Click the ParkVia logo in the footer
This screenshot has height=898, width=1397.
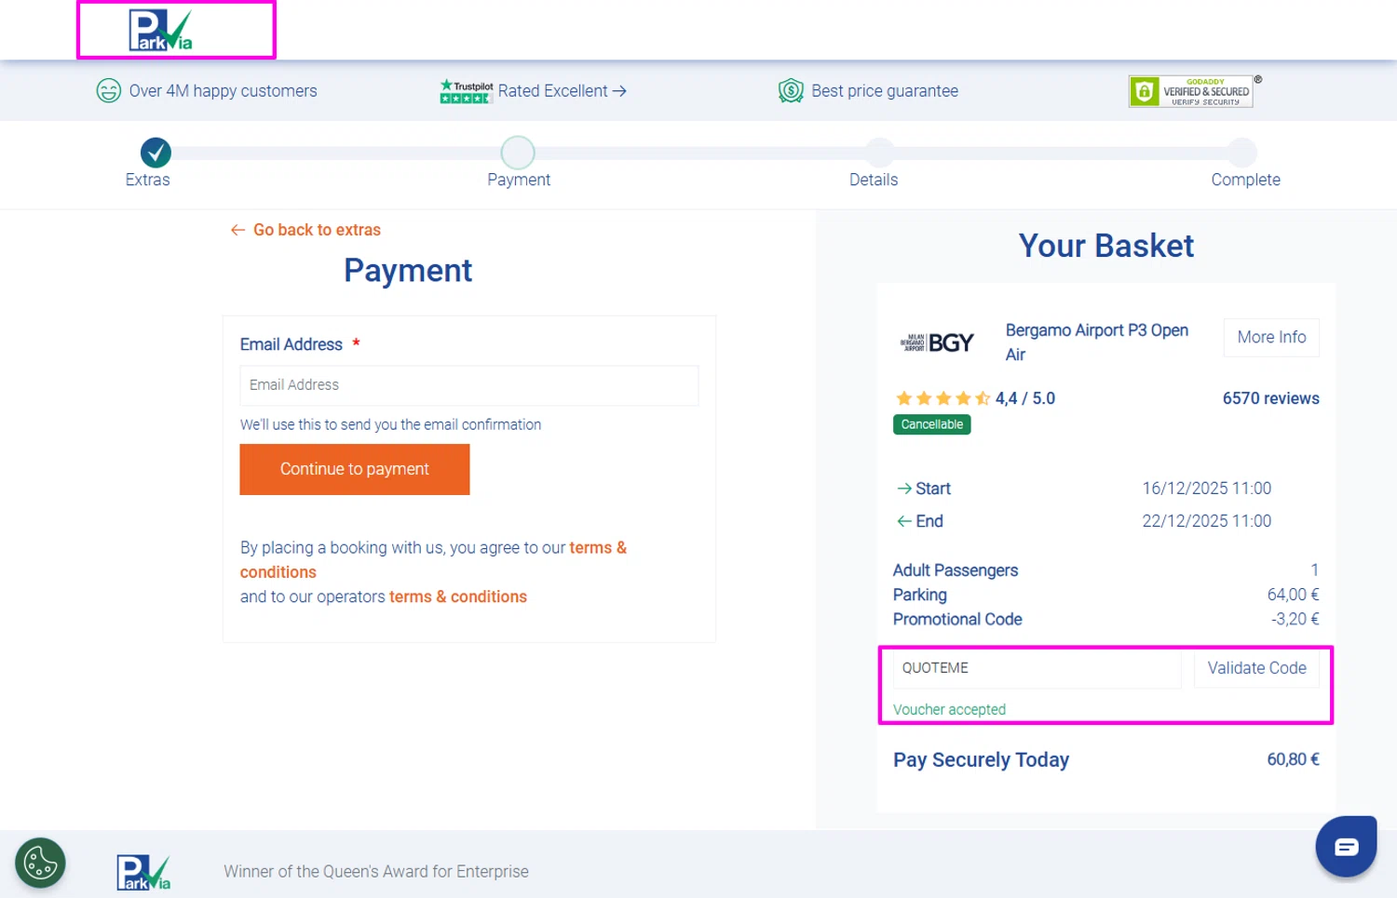143,872
